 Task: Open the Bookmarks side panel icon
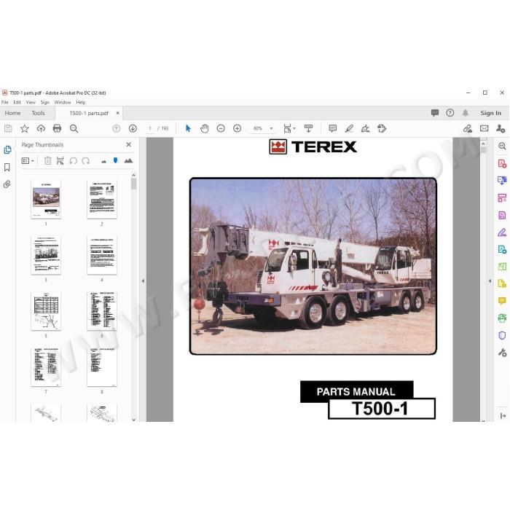pyautogui.click(x=7, y=167)
